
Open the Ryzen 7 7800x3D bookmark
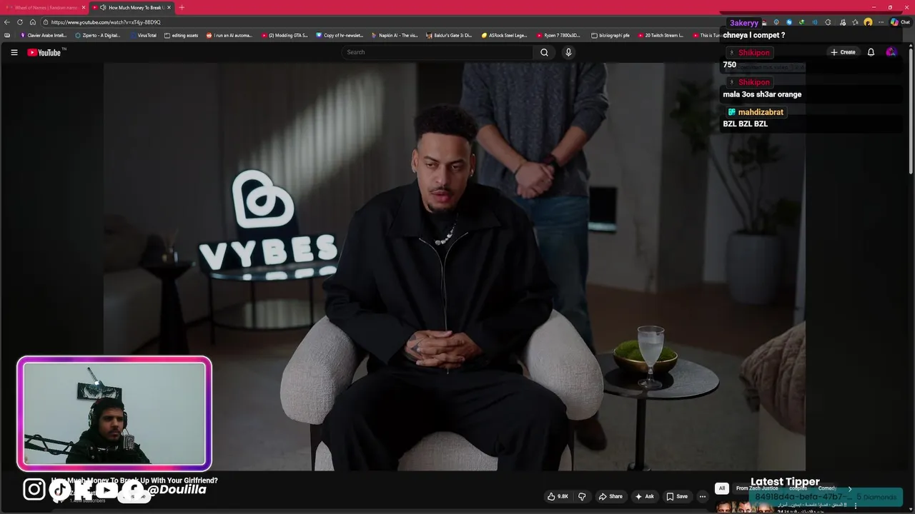coord(559,35)
